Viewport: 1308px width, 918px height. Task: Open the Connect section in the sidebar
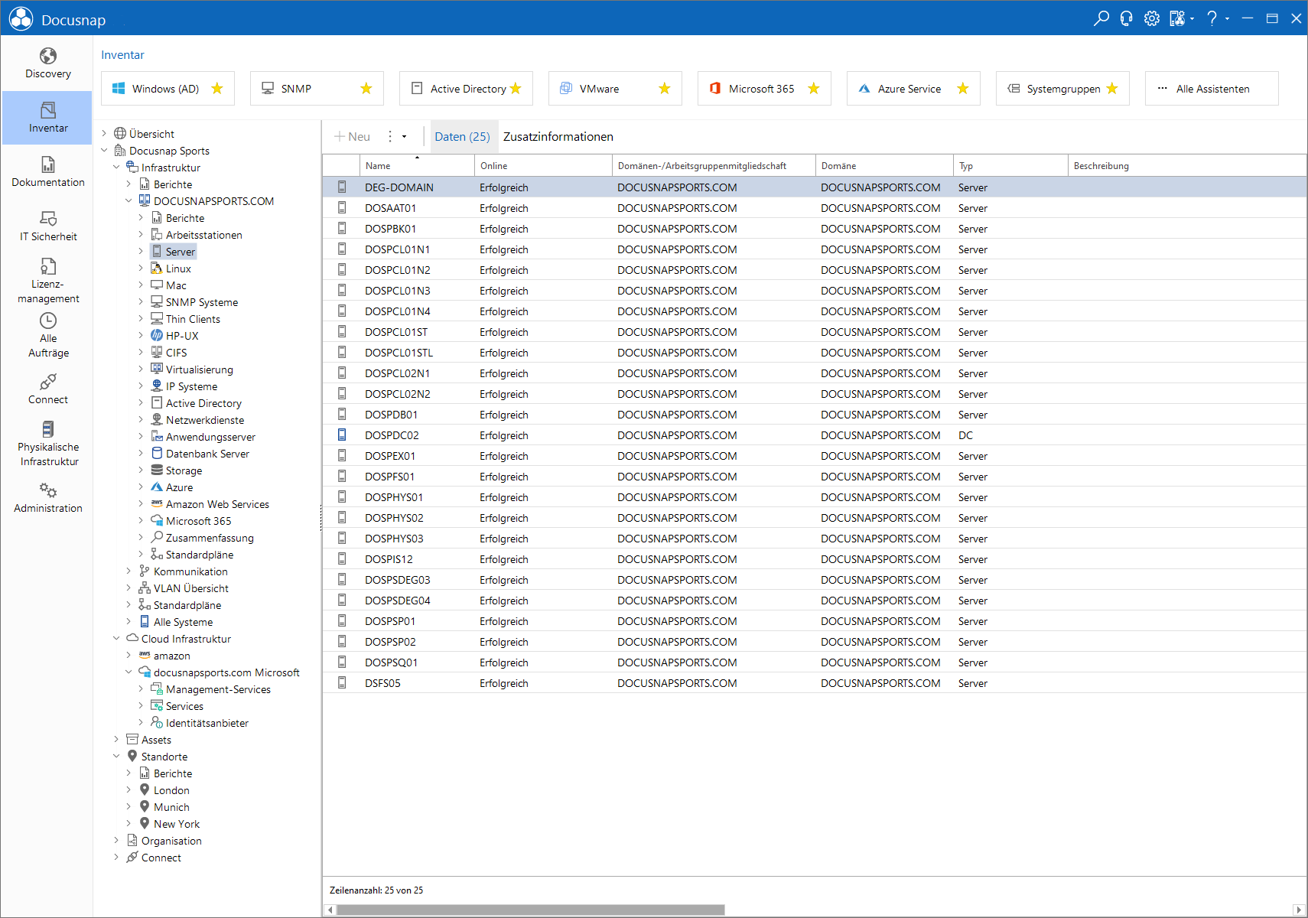click(47, 389)
